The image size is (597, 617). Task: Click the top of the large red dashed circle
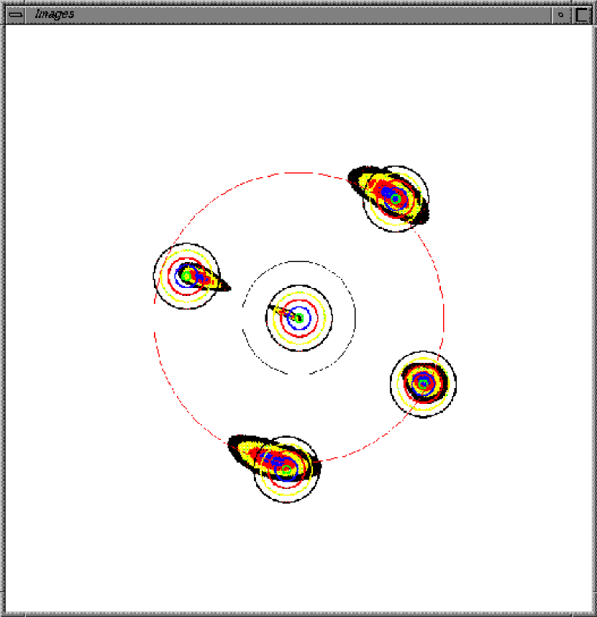click(x=298, y=173)
